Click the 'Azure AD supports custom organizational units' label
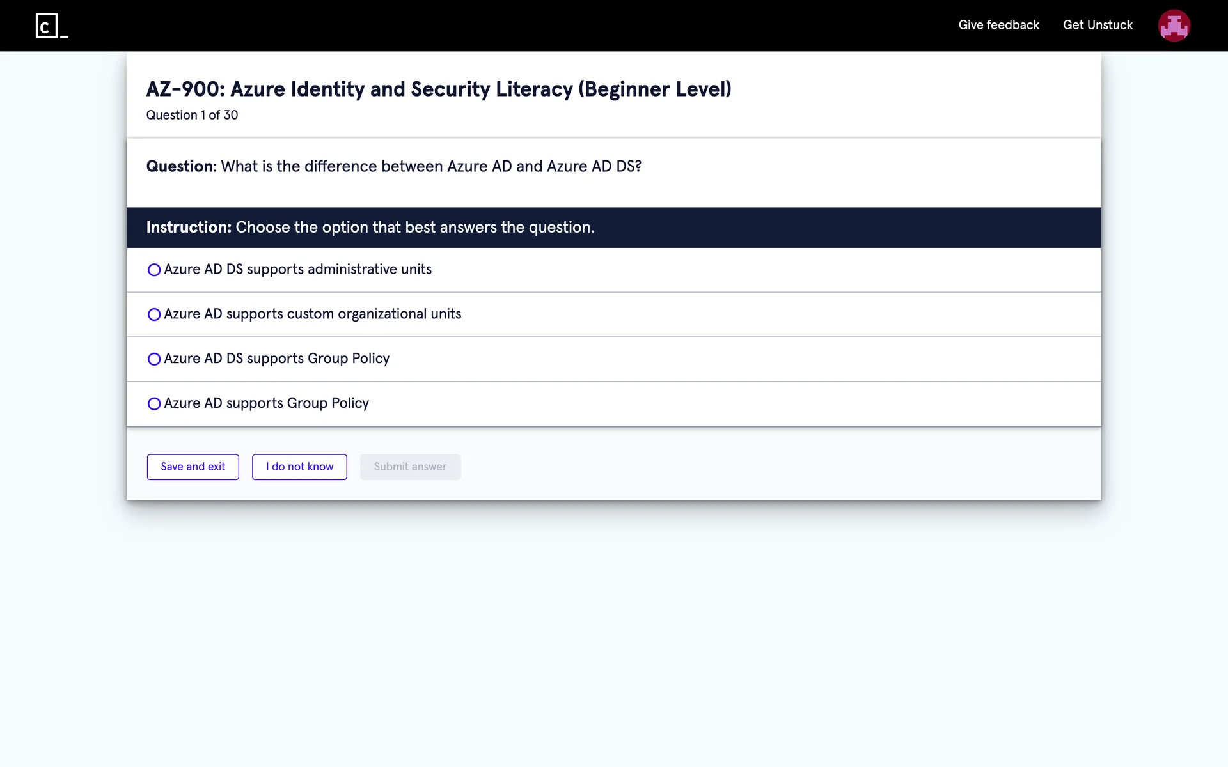This screenshot has height=767, width=1228. (x=312, y=314)
